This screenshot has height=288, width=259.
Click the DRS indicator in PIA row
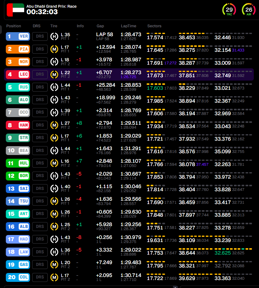click(40, 49)
